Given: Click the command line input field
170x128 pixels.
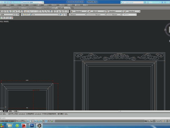Looking at the screenshot, I should tap(85, 118).
